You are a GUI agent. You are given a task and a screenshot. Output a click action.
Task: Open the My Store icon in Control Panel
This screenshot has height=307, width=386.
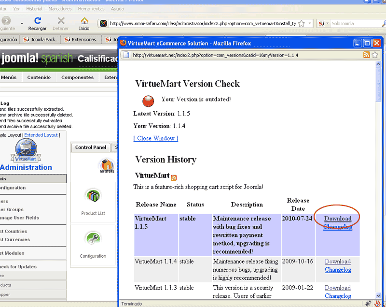coord(107,166)
